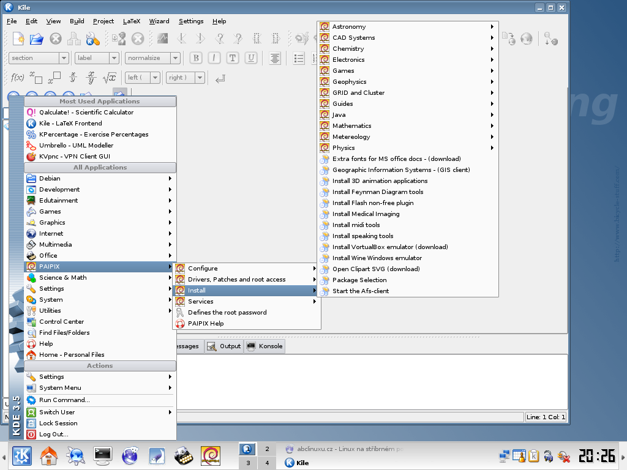
Task: Expand the Astronomy install category
Action: pyautogui.click(x=407, y=26)
